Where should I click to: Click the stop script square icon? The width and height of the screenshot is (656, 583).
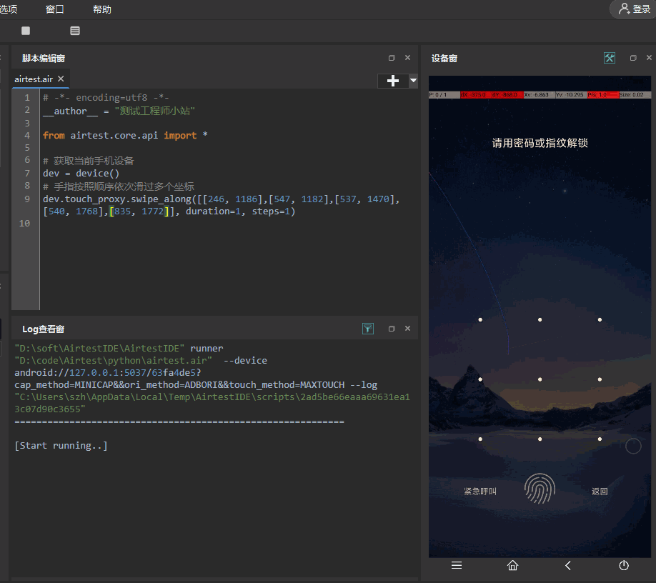[26, 31]
